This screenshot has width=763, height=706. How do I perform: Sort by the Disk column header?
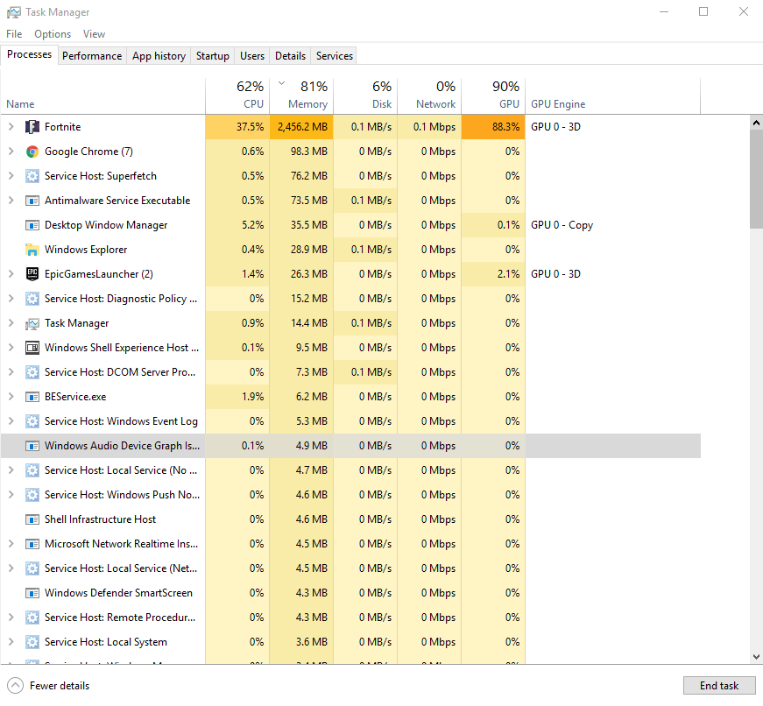(365, 95)
